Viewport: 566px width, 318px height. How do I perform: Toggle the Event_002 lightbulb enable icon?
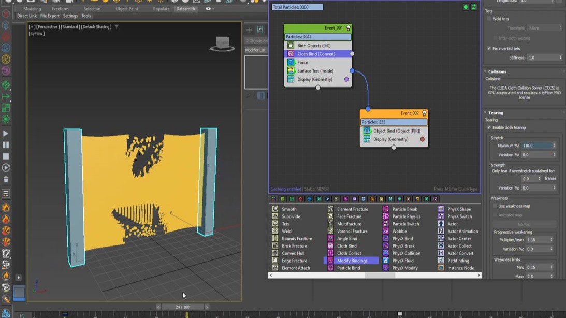424,113
